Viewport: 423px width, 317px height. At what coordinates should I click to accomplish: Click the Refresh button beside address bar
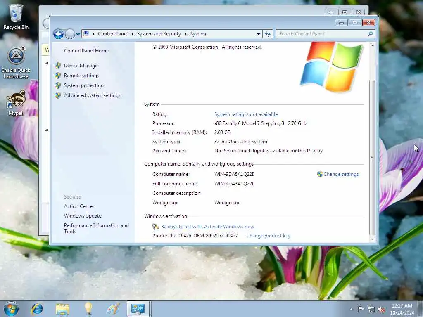coord(268,34)
